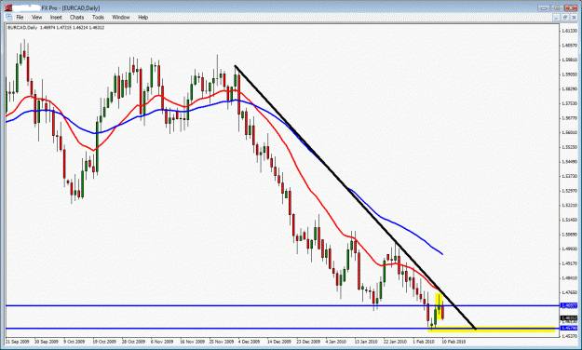582x350 pixels.
Task: Click the 16 Nov 2009 date label
Action: [192, 341]
